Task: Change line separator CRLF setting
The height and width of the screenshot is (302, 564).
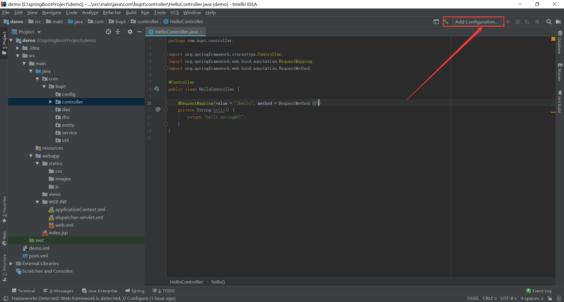Action: coord(489,298)
